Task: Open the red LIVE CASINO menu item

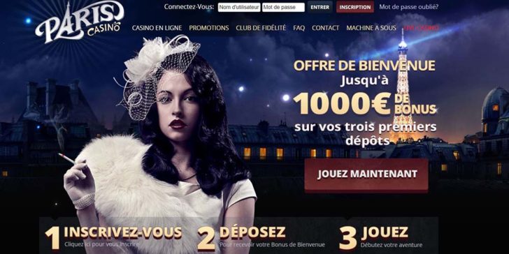Action: click(x=421, y=28)
